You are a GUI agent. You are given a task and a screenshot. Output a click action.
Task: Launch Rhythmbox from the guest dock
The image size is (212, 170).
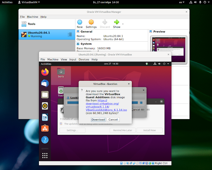(45, 106)
